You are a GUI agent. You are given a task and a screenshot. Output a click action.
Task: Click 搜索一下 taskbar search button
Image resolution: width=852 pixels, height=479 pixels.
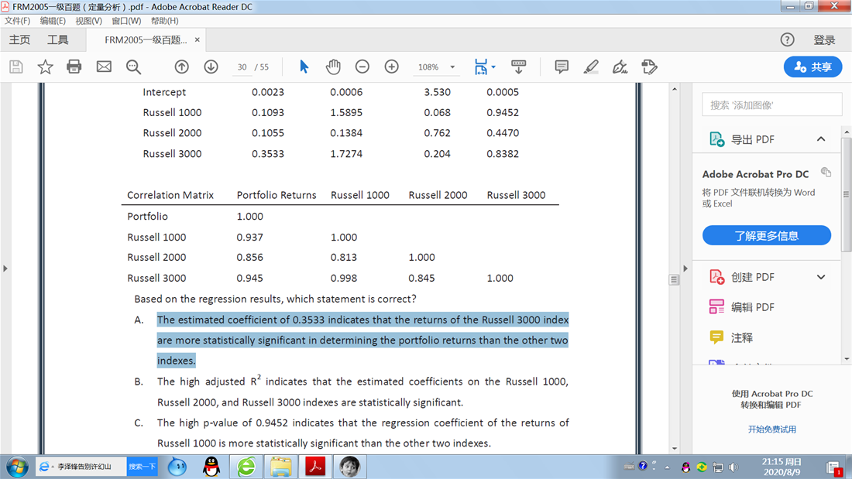coord(142,467)
